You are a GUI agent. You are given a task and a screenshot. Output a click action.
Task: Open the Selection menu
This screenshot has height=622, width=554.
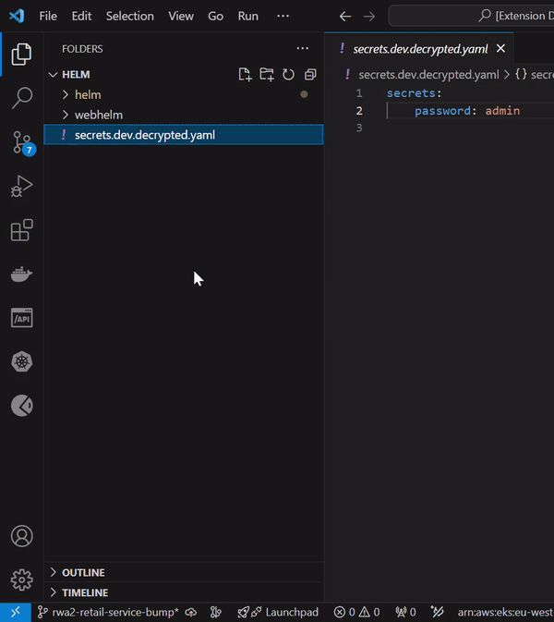[130, 16]
